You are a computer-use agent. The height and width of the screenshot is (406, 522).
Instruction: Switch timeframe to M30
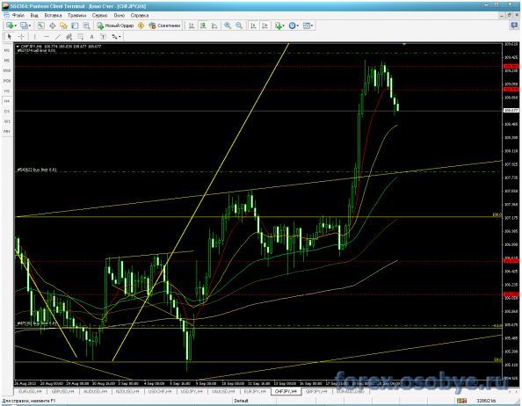(7, 81)
